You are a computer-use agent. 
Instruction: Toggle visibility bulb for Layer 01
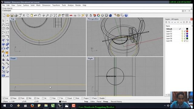[x=182, y=31]
